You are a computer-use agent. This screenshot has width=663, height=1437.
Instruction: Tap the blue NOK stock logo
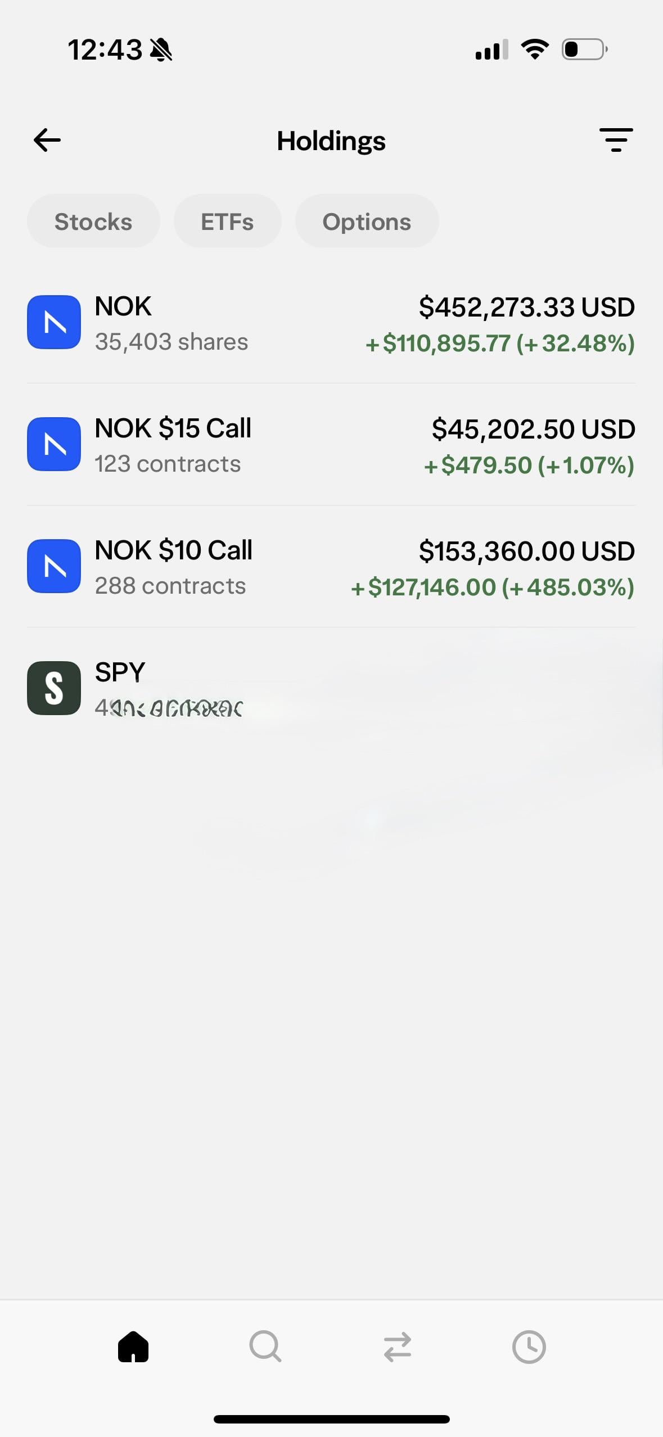[x=54, y=322]
